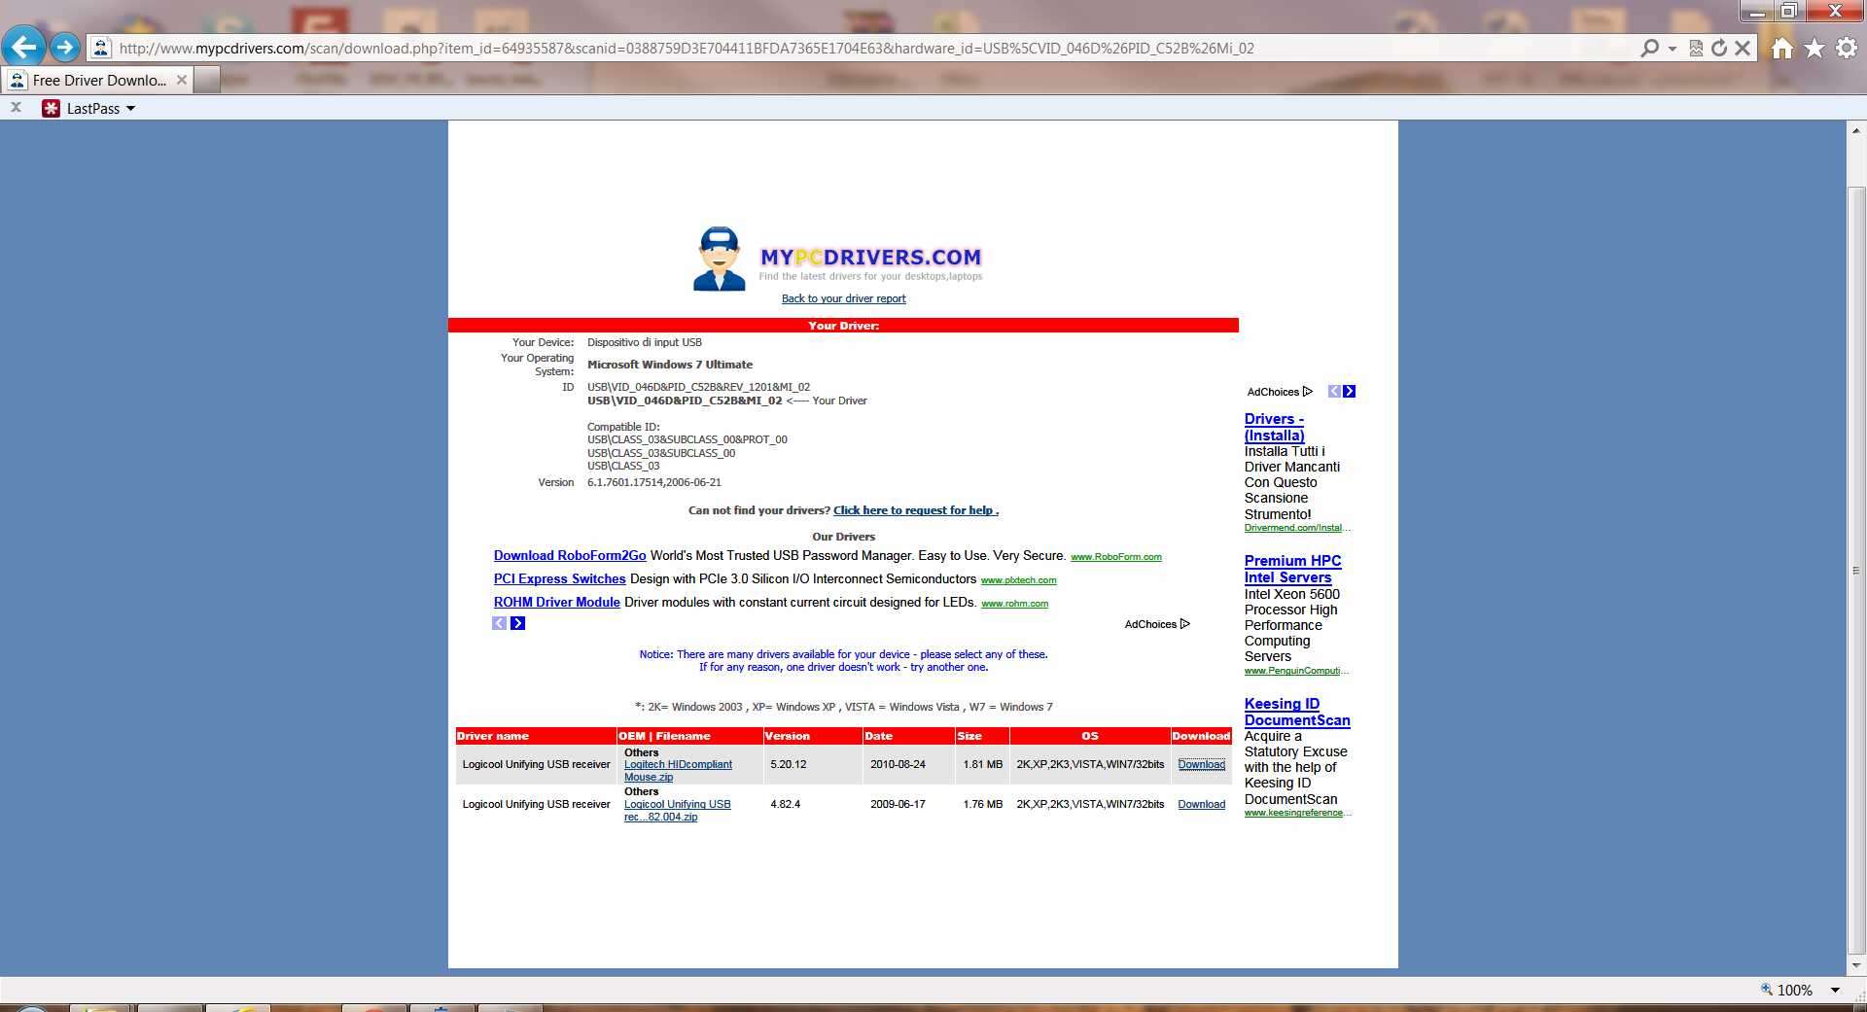Click the site identity icon in address bar

coord(100,48)
